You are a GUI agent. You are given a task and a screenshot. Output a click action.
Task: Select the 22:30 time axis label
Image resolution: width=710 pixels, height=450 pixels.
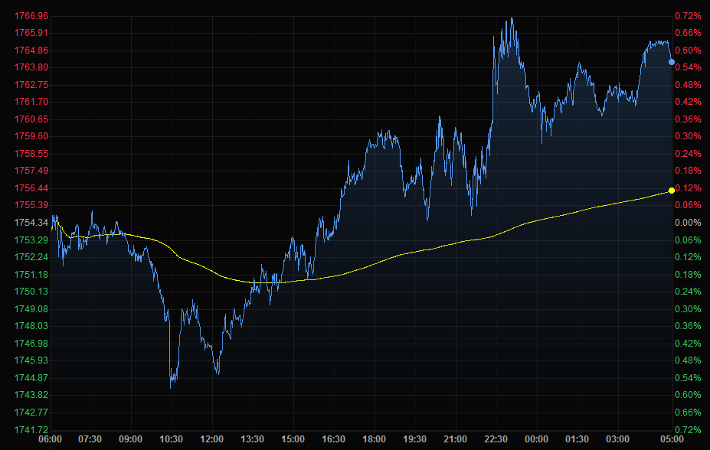click(x=496, y=439)
